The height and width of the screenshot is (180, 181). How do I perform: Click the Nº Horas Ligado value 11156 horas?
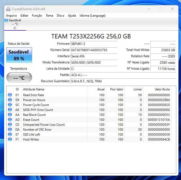(x=163, y=69)
